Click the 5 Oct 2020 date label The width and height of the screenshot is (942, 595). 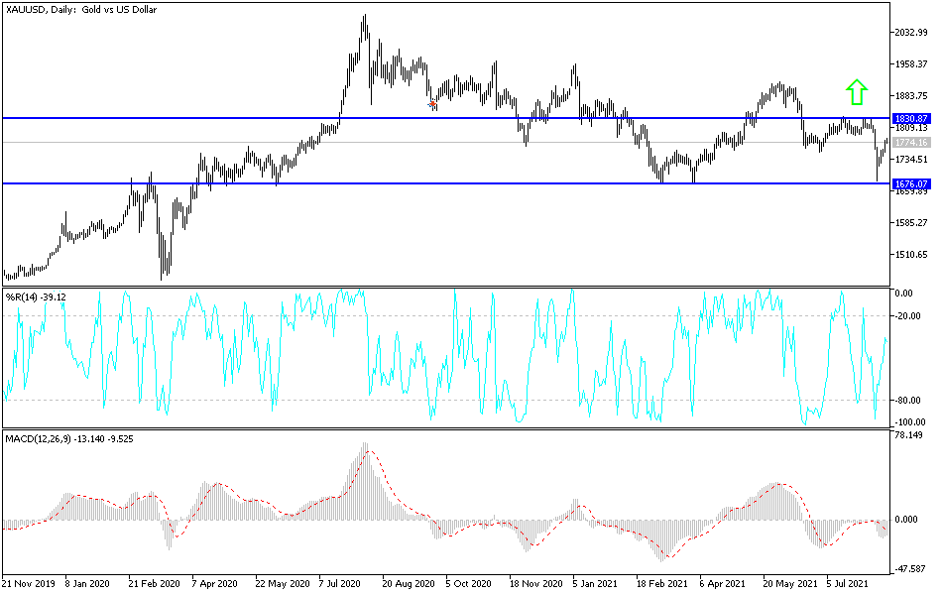tap(468, 583)
